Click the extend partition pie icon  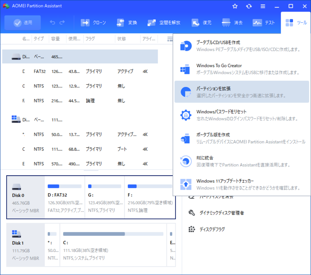click(186, 92)
